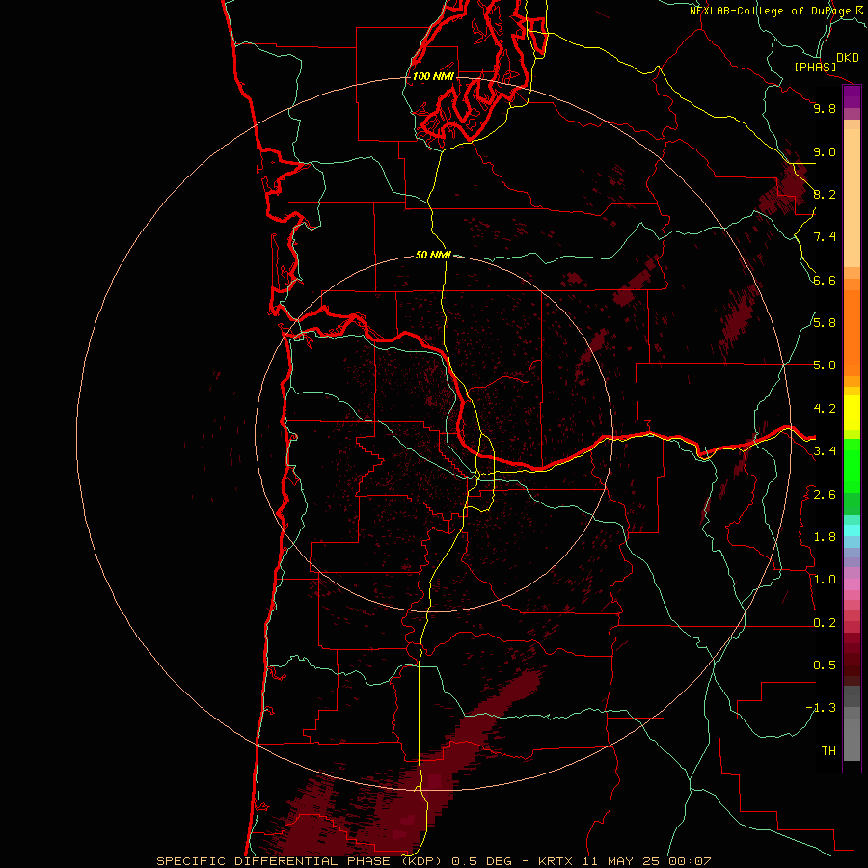The height and width of the screenshot is (868, 868).
Task: Click the -0.5 value on the color scale
Action: (x=821, y=665)
